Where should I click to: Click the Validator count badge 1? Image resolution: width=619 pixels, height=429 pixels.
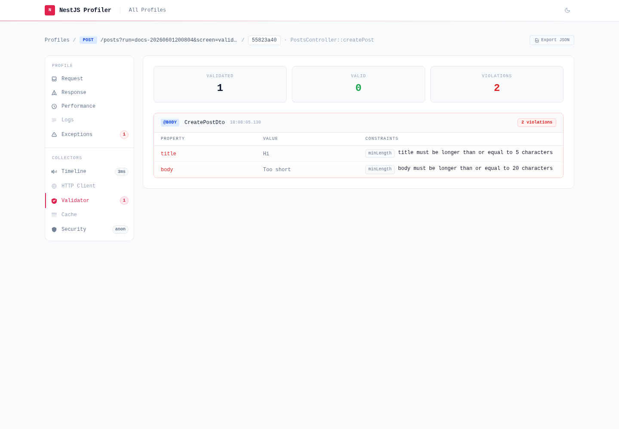(124, 200)
